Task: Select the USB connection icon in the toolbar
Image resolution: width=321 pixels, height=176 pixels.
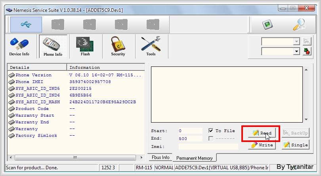Action: click(x=26, y=25)
